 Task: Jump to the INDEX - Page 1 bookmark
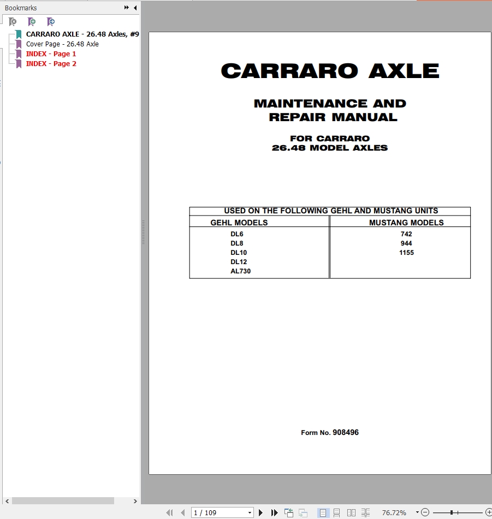point(51,53)
